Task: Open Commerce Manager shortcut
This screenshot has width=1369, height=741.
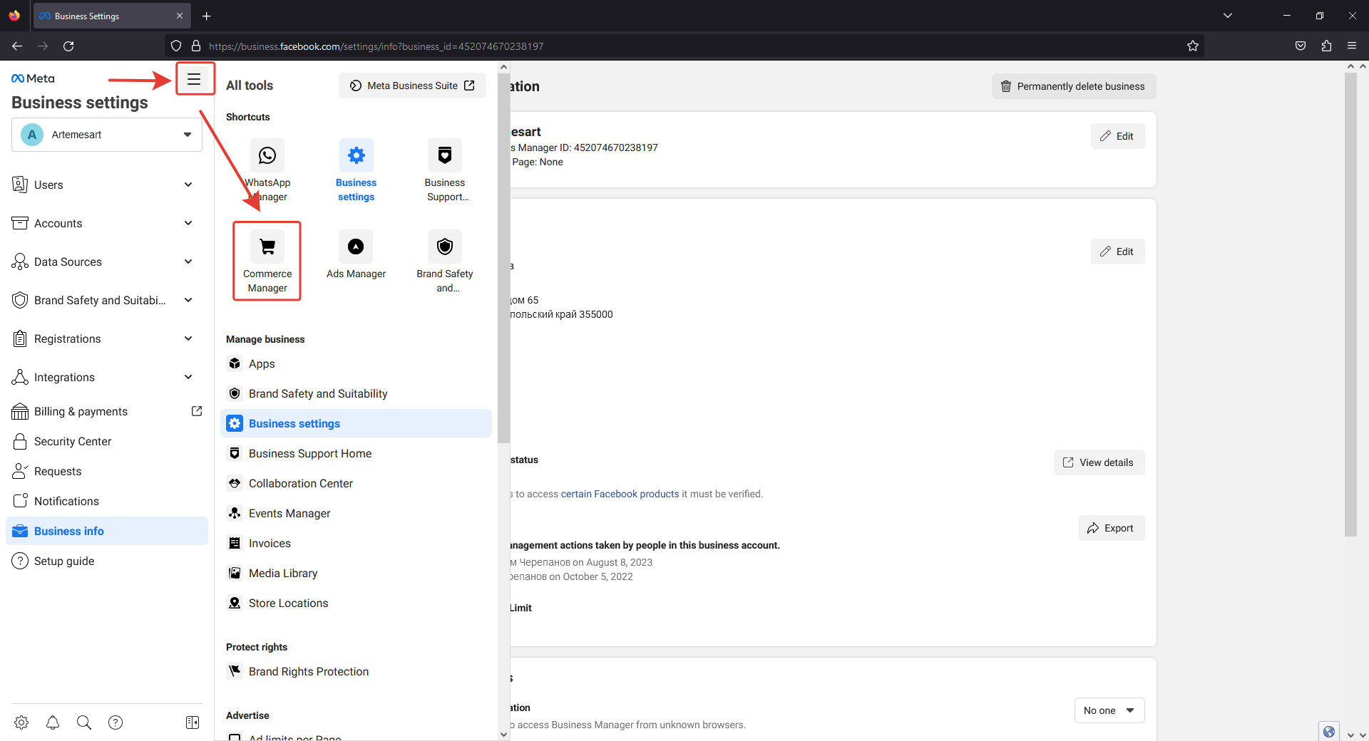Action: pos(267,261)
